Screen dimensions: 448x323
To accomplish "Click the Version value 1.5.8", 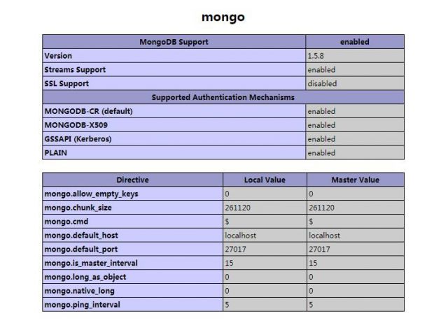I will [316, 56].
